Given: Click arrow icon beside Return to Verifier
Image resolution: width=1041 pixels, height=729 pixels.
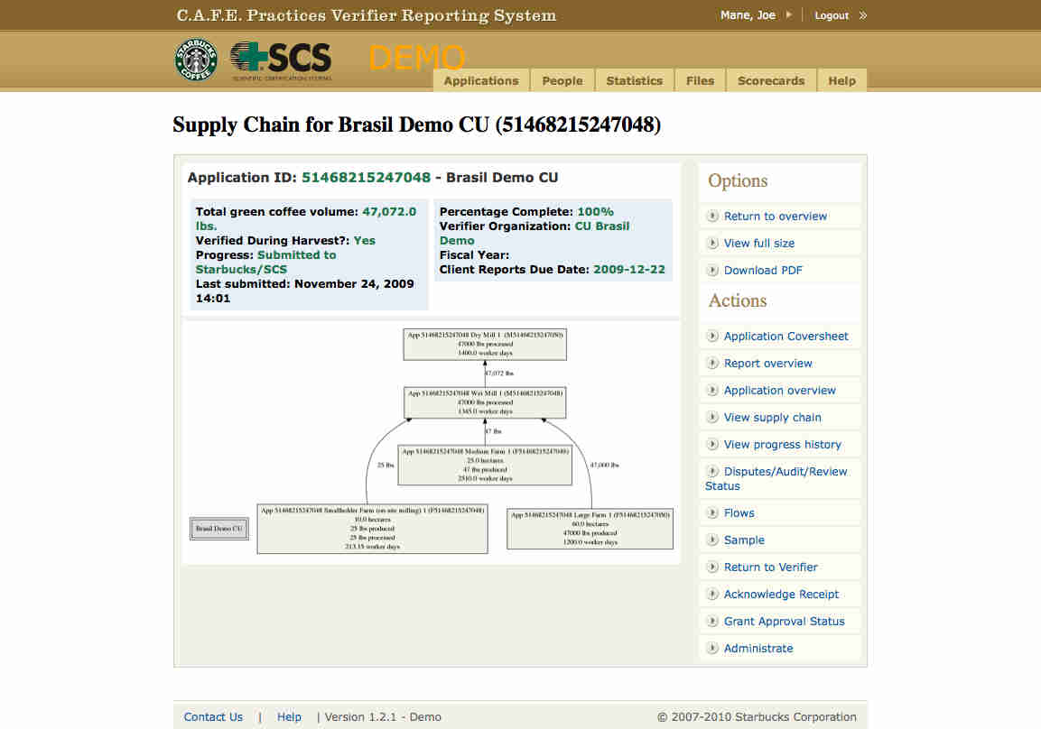Looking at the screenshot, I should (x=712, y=567).
